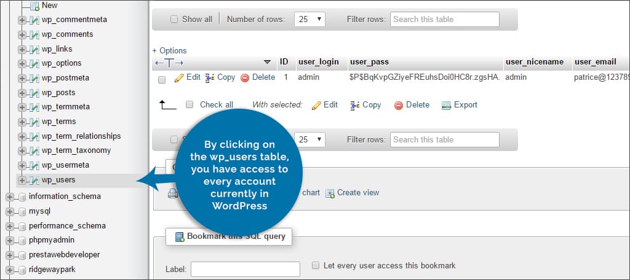Expand the phpmyadmin database node
The height and width of the screenshot is (280, 630).
(x=10, y=241)
